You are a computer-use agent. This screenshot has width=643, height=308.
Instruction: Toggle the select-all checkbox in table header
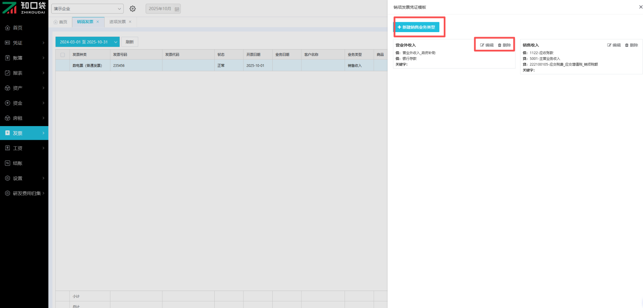(63, 55)
